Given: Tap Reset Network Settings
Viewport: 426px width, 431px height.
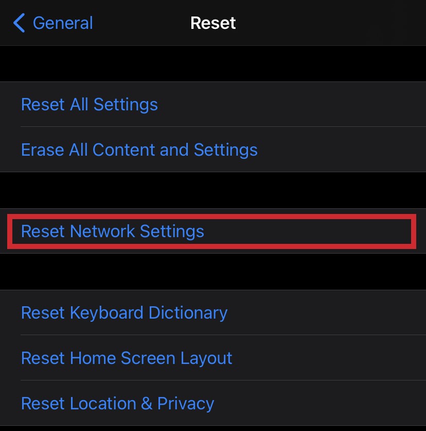Looking at the screenshot, I should [x=113, y=231].
